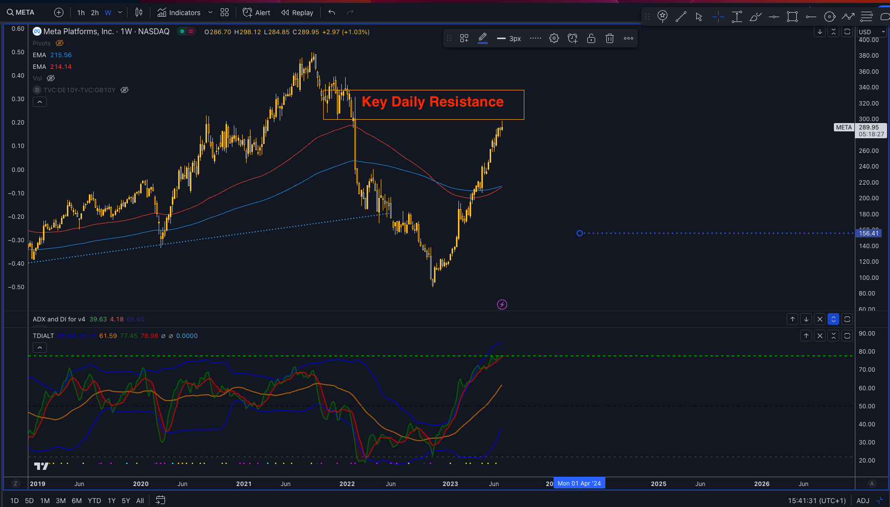Select the YTD date range
The height and width of the screenshot is (507, 890).
click(94, 501)
